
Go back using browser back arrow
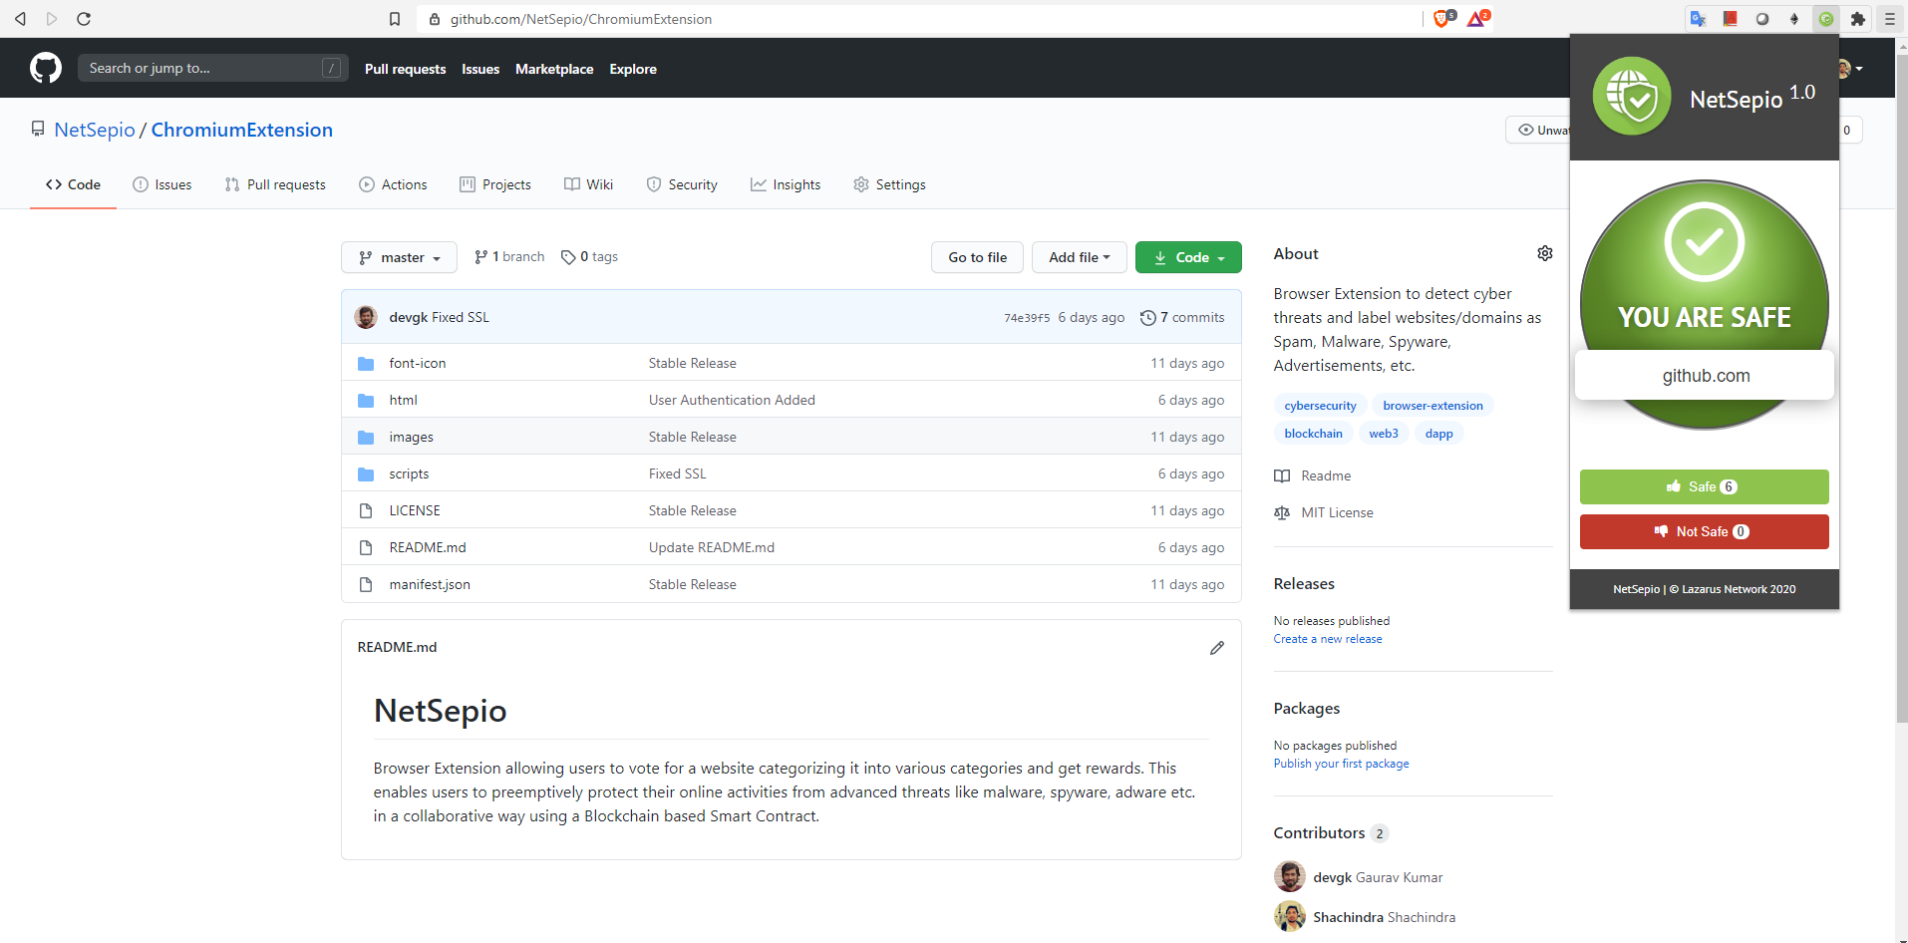tap(20, 19)
